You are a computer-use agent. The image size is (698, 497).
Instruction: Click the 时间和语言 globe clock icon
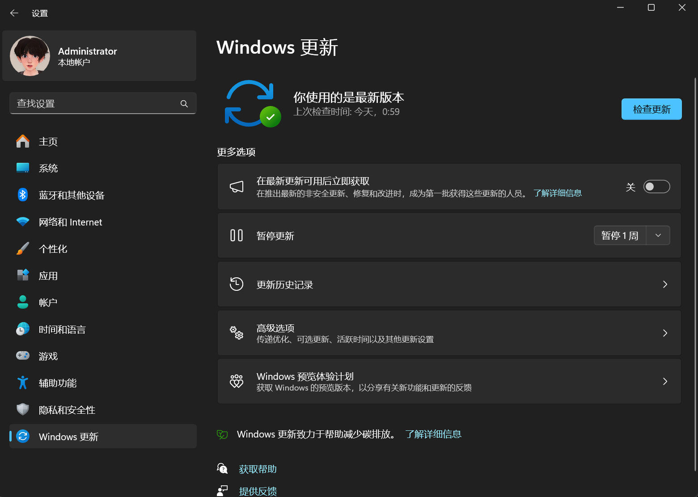[x=23, y=329]
